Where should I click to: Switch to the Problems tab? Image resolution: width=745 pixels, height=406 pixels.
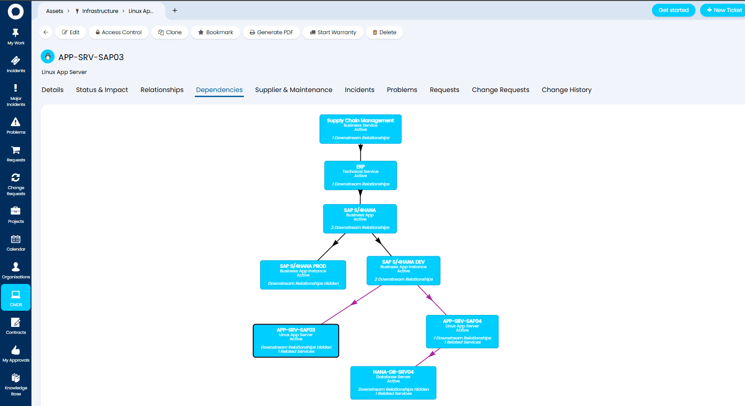pos(402,90)
